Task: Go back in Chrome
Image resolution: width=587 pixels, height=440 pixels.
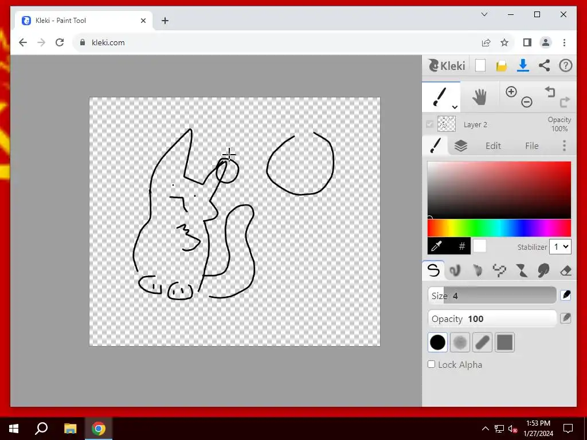Action: coord(23,42)
